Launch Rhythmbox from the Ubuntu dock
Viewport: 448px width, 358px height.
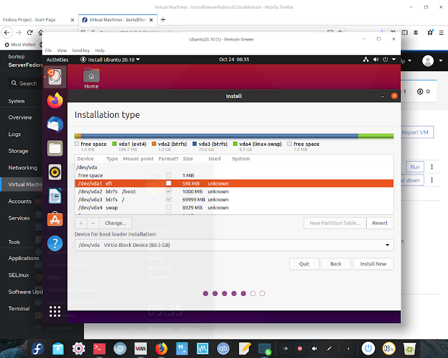55,172
